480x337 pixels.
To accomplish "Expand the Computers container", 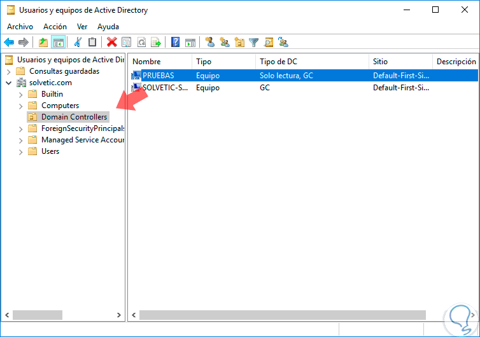I will point(20,106).
